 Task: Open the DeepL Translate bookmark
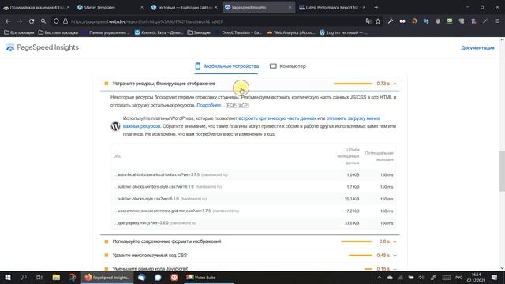[x=238, y=32]
